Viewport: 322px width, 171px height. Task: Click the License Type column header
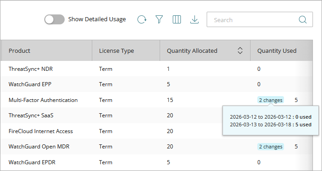(x=126, y=51)
